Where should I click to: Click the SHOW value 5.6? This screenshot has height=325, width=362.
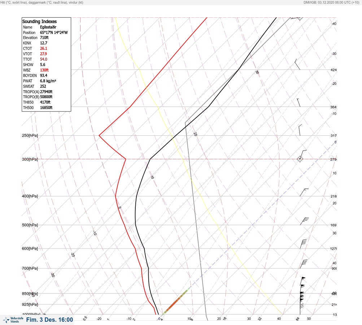coord(43,65)
